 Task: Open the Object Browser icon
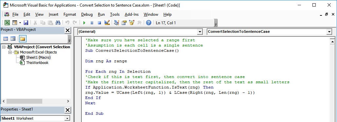(x=132, y=23)
